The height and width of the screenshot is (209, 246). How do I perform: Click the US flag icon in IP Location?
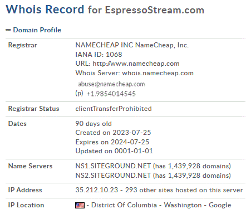coord(80,205)
